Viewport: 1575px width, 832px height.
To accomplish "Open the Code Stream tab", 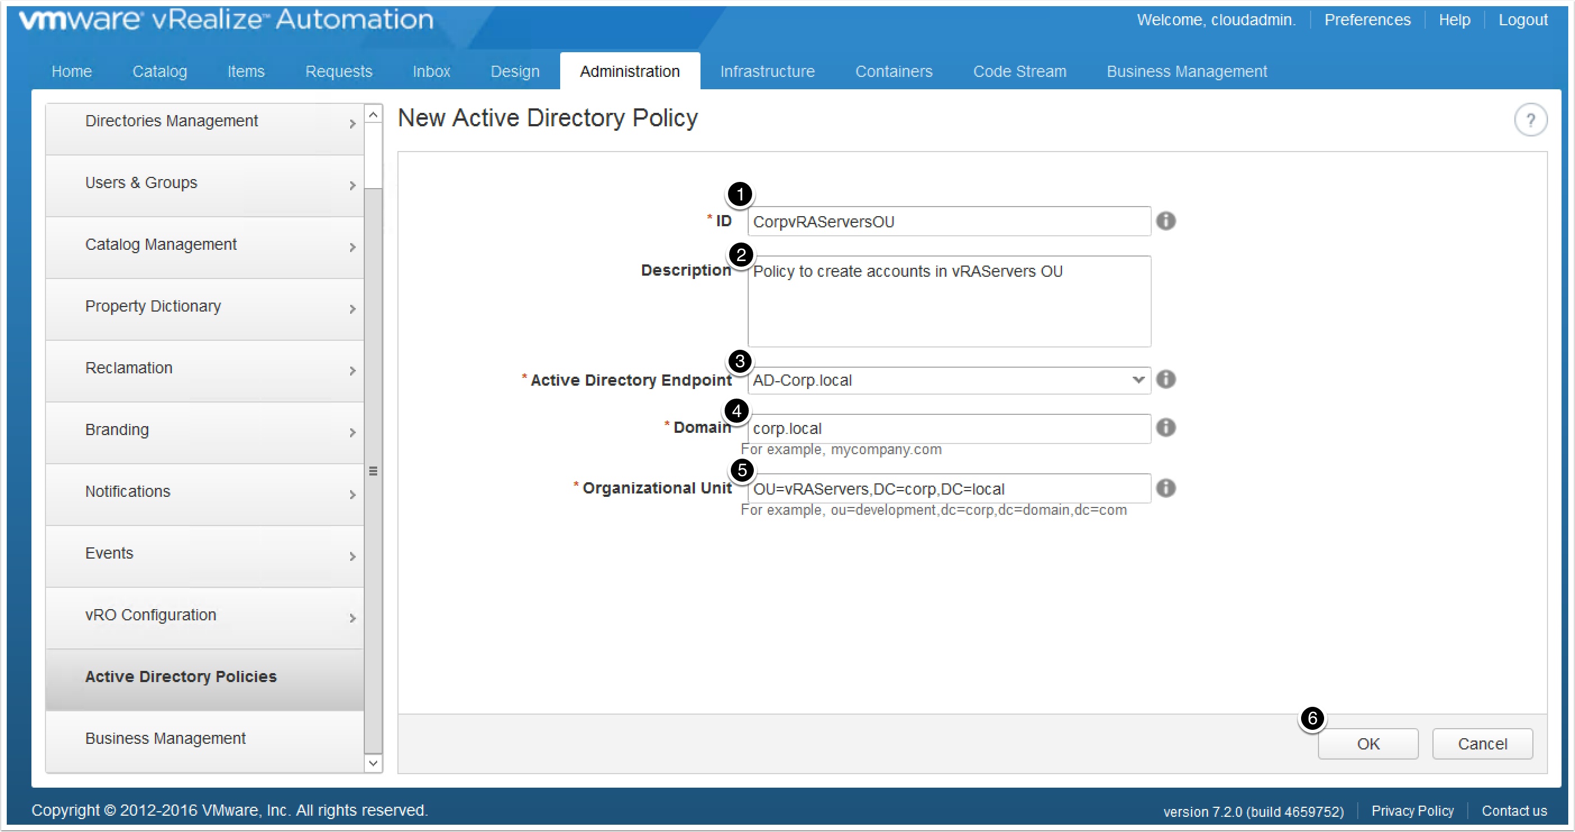I will pos(1019,71).
